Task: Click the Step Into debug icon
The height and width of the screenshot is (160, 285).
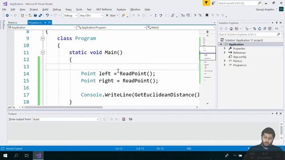Action: click(155, 16)
